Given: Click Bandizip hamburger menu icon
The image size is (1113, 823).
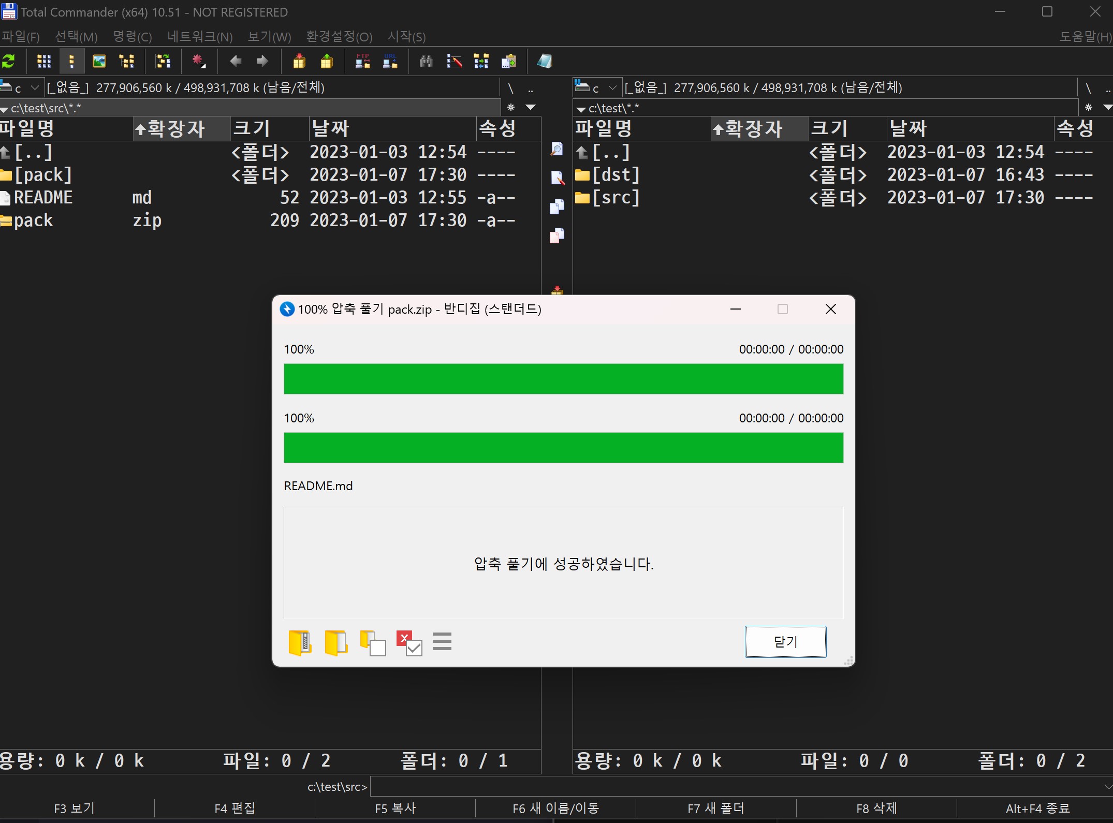Looking at the screenshot, I should (x=442, y=642).
